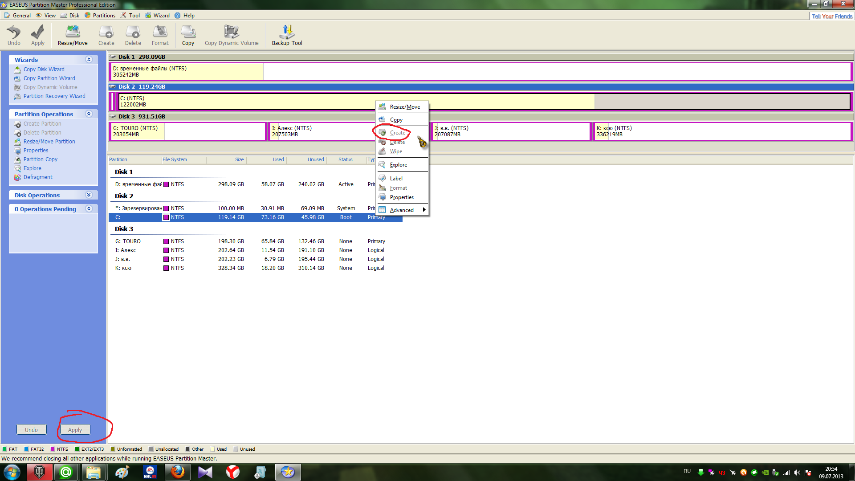This screenshot has width=855, height=481.
Task: Open Copy Disk Wizard in sidebar
Action: pyautogui.click(x=44, y=69)
